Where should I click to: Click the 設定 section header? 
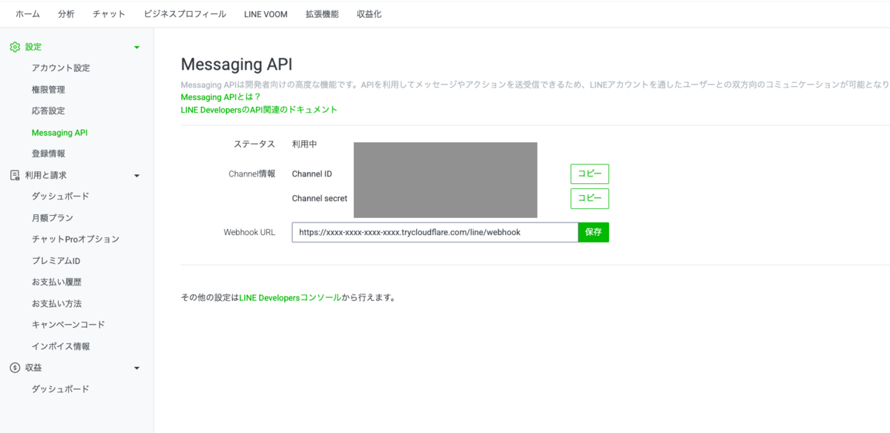click(33, 47)
